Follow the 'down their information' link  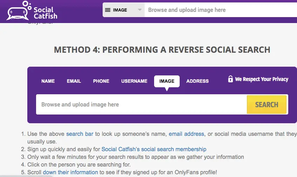click(70, 172)
